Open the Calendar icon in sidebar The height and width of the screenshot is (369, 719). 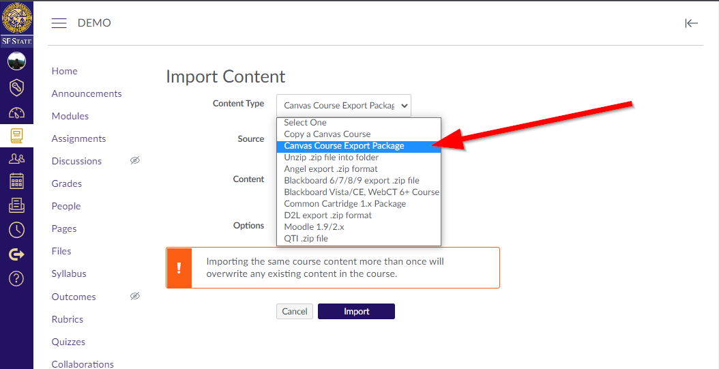pyautogui.click(x=16, y=181)
